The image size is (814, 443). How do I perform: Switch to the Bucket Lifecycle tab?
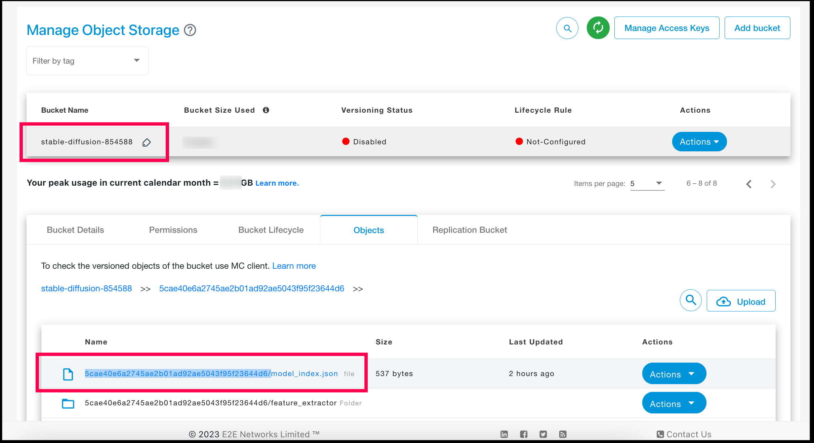tap(271, 230)
